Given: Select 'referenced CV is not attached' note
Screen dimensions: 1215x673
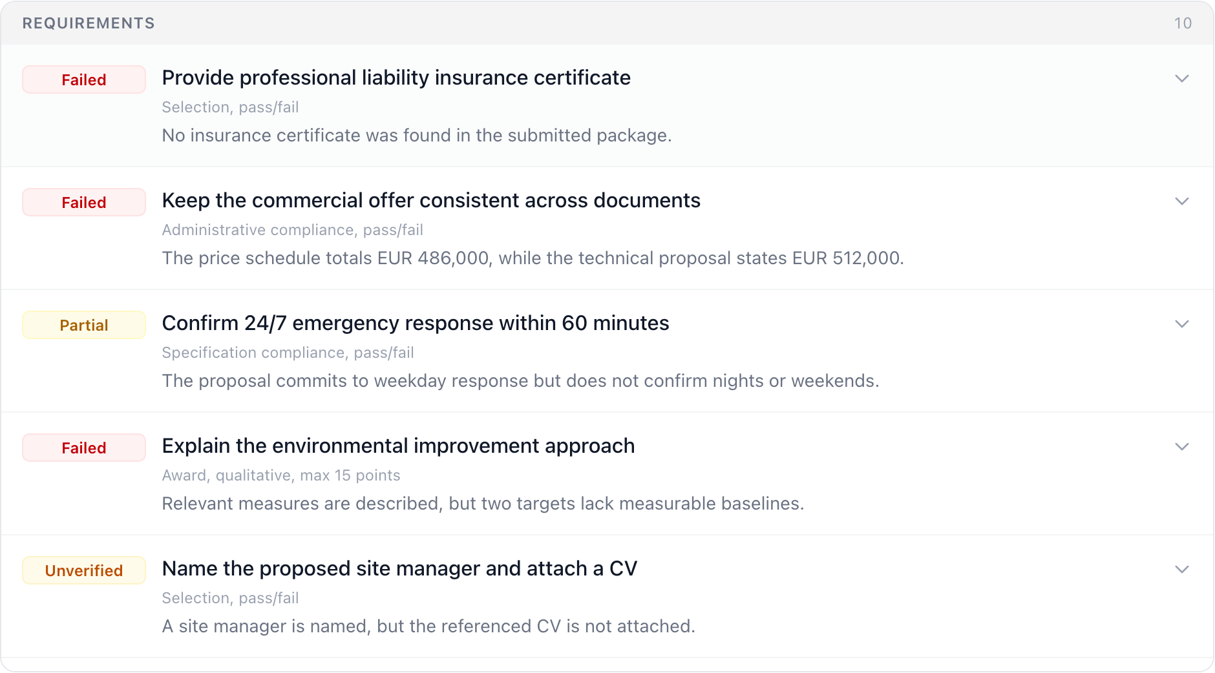Looking at the screenshot, I should 428,626.
